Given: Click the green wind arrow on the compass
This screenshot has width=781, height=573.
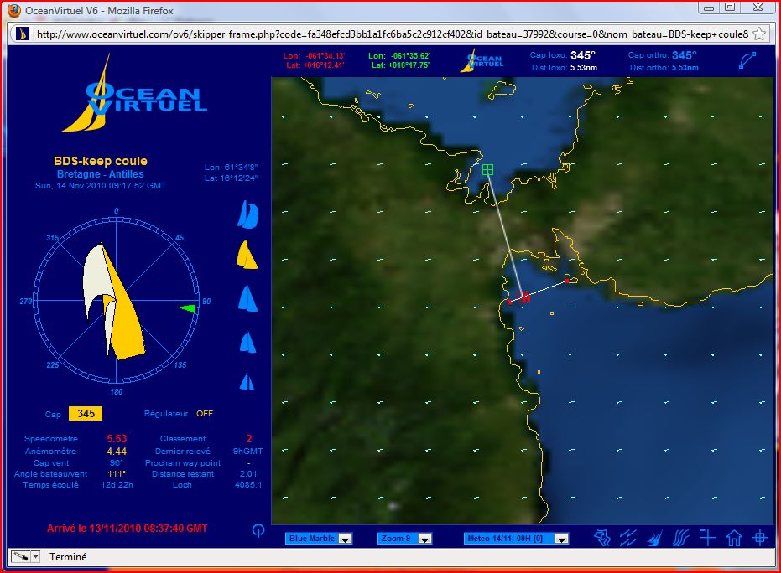Looking at the screenshot, I should click(187, 309).
